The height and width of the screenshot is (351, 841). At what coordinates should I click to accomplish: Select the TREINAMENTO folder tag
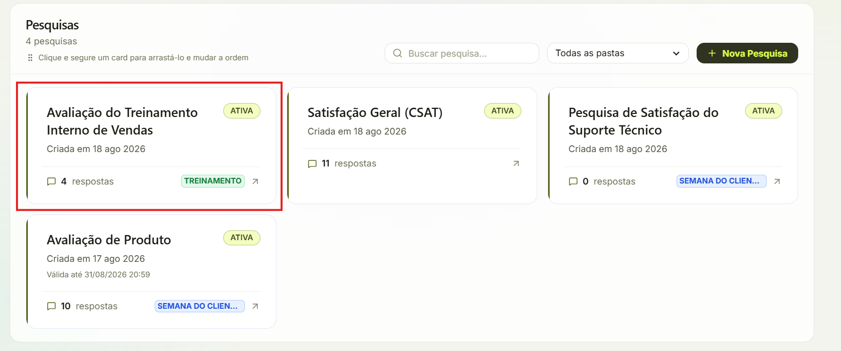coord(213,181)
